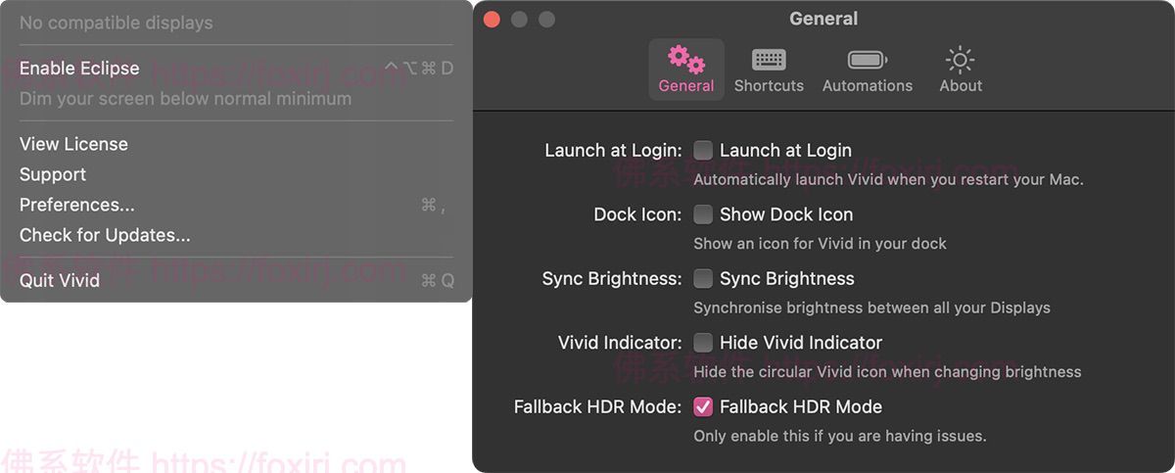Enable the Launch at Login checkbox
1175x473 pixels.
[703, 151]
